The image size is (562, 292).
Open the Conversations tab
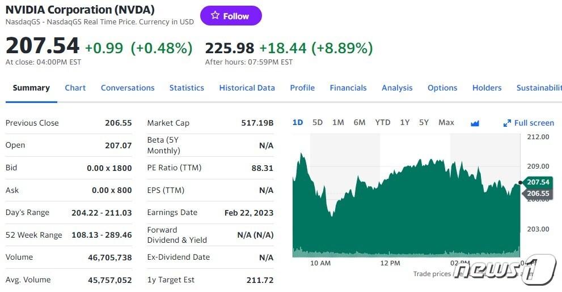tap(128, 88)
